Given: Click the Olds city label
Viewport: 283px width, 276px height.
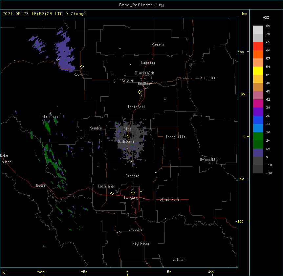Looking at the screenshot, I should (x=127, y=129).
